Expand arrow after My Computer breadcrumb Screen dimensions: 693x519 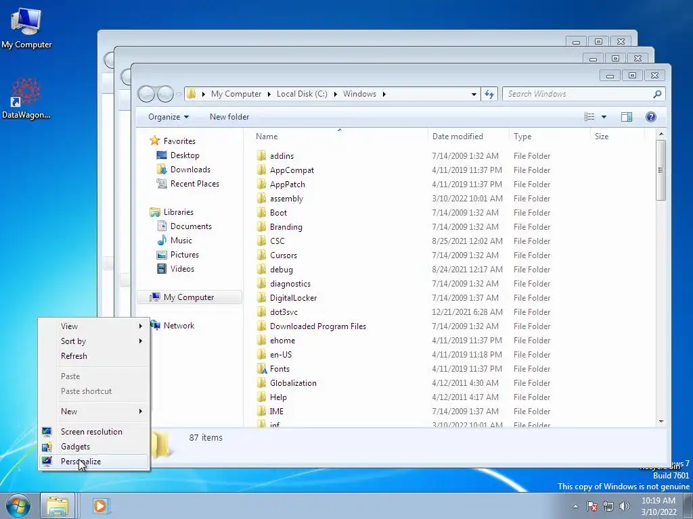pos(269,94)
